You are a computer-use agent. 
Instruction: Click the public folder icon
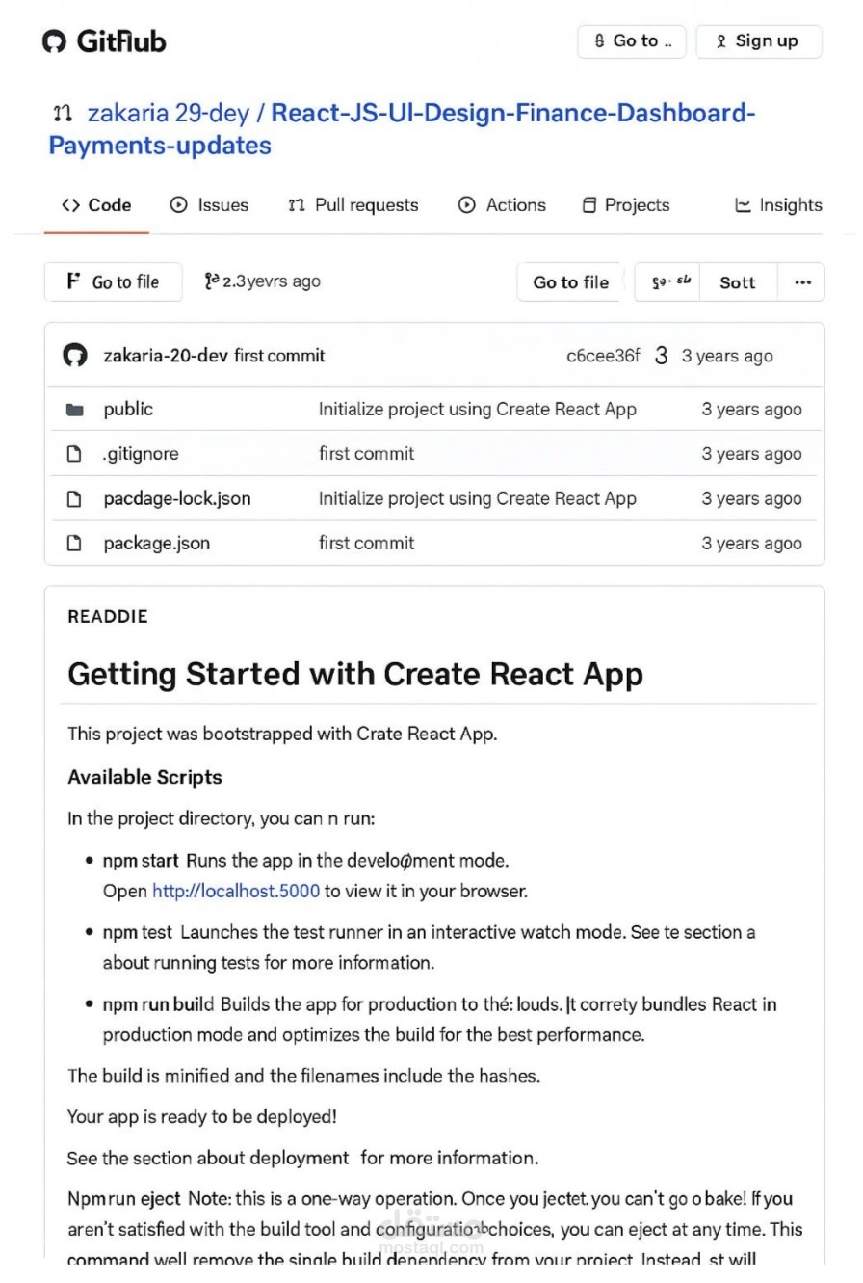pos(74,410)
